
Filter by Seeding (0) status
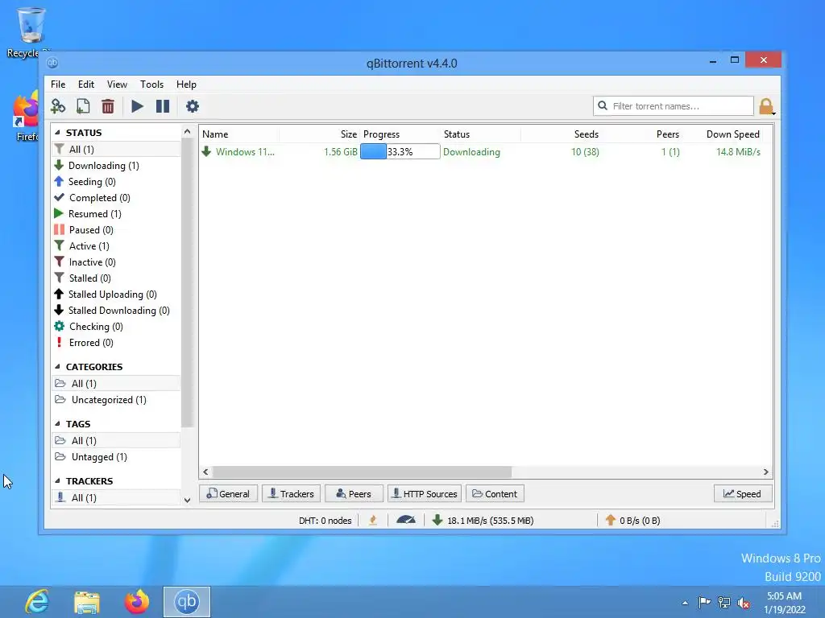click(117, 181)
